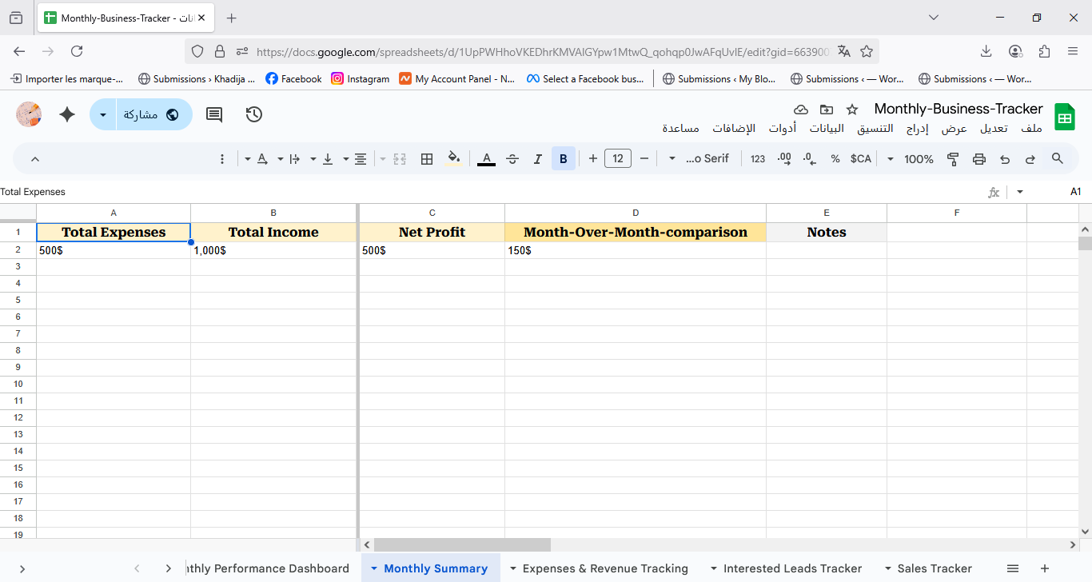Toggle bold formatting button
Viewport: 1092px width, 582px height.
[564, 159]
